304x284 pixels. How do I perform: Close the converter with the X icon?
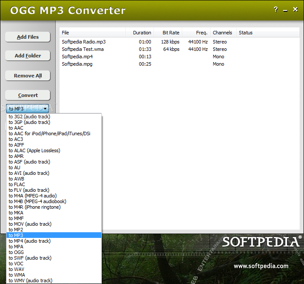pyautogui.click(x=295, y=9)
